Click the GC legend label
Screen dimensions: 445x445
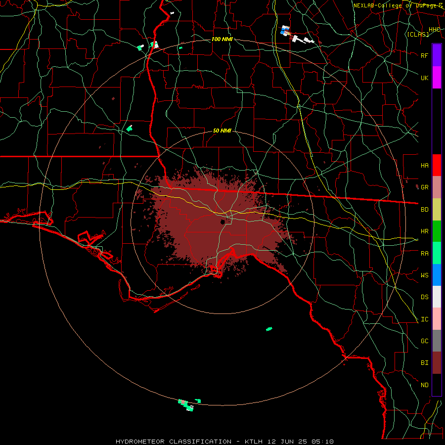pos(425,341)
